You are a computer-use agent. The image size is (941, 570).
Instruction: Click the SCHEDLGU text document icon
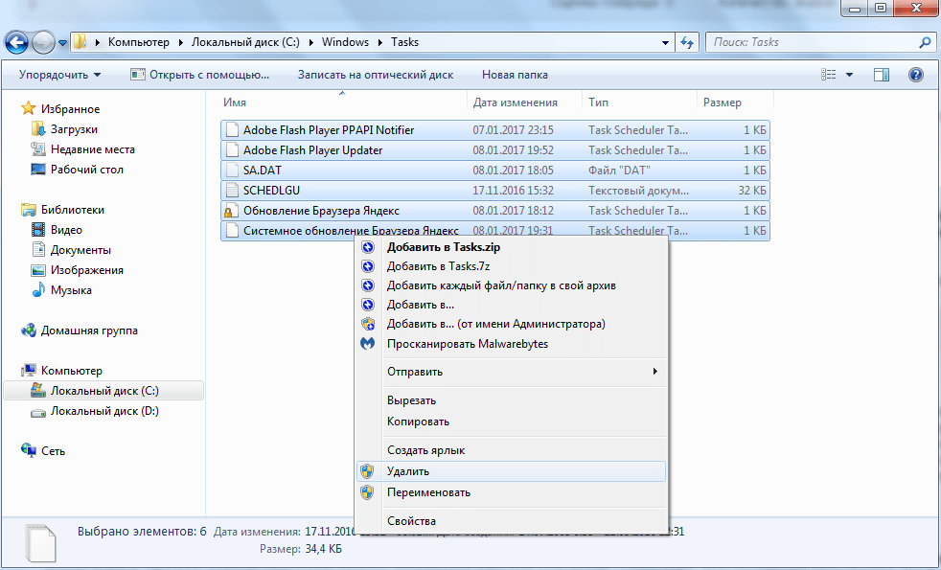(x=231, y=191)
